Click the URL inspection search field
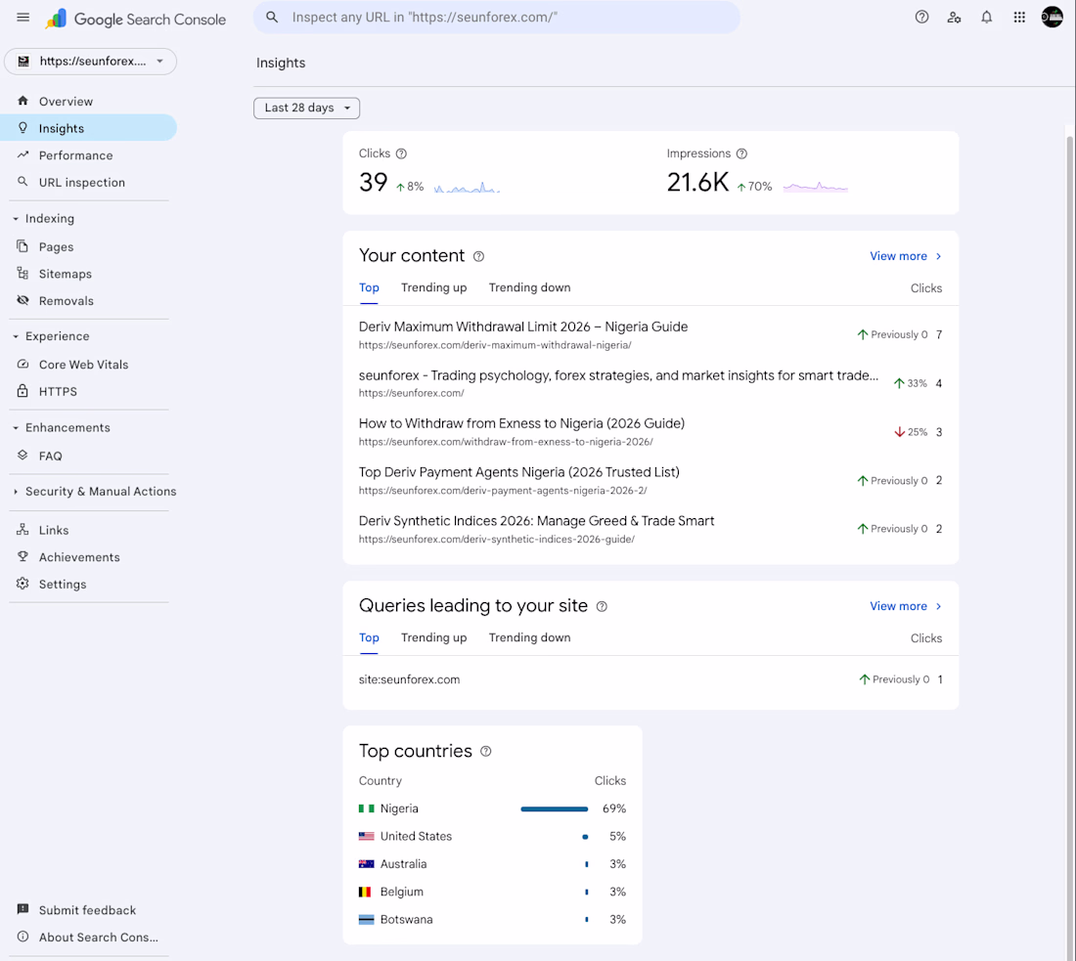This screenshot has width=1076, height=961. (x=509, y=18)
